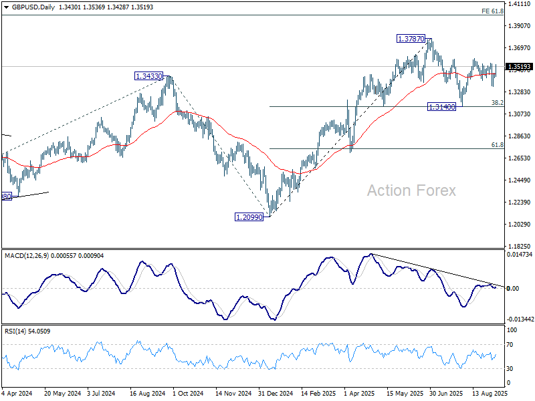Click the 13 Aug 2025 date label
This screenshot has height=401, width=535.
coord(490,394)
